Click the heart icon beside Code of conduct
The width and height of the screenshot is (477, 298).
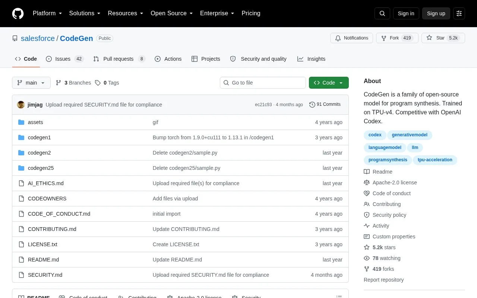point(367,193)
